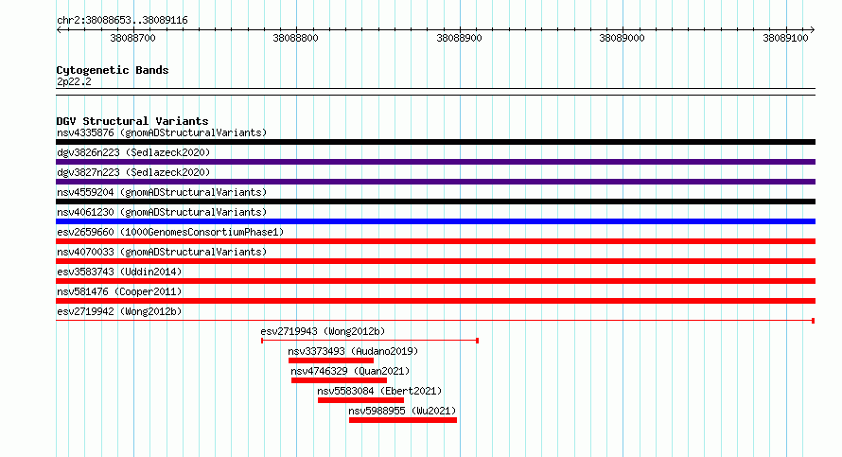
Task: Click the left arrow of the ruler
Action: click(59, 29)
